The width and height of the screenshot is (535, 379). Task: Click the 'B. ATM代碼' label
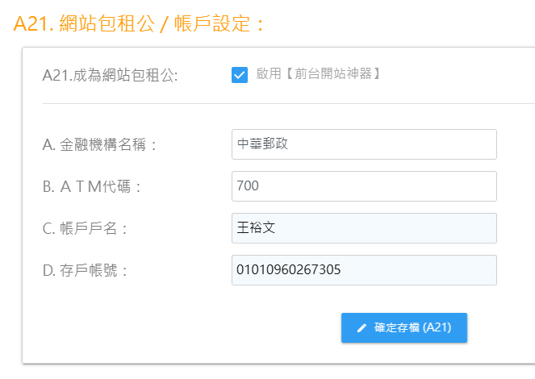click(x=91, y=186)
